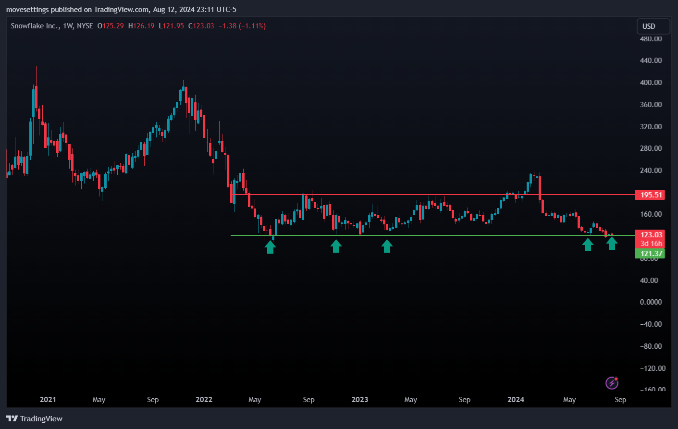Click the 320.00 price axis label
The height and width of the screenshot is (429, 678).
(x=651, y=127)
